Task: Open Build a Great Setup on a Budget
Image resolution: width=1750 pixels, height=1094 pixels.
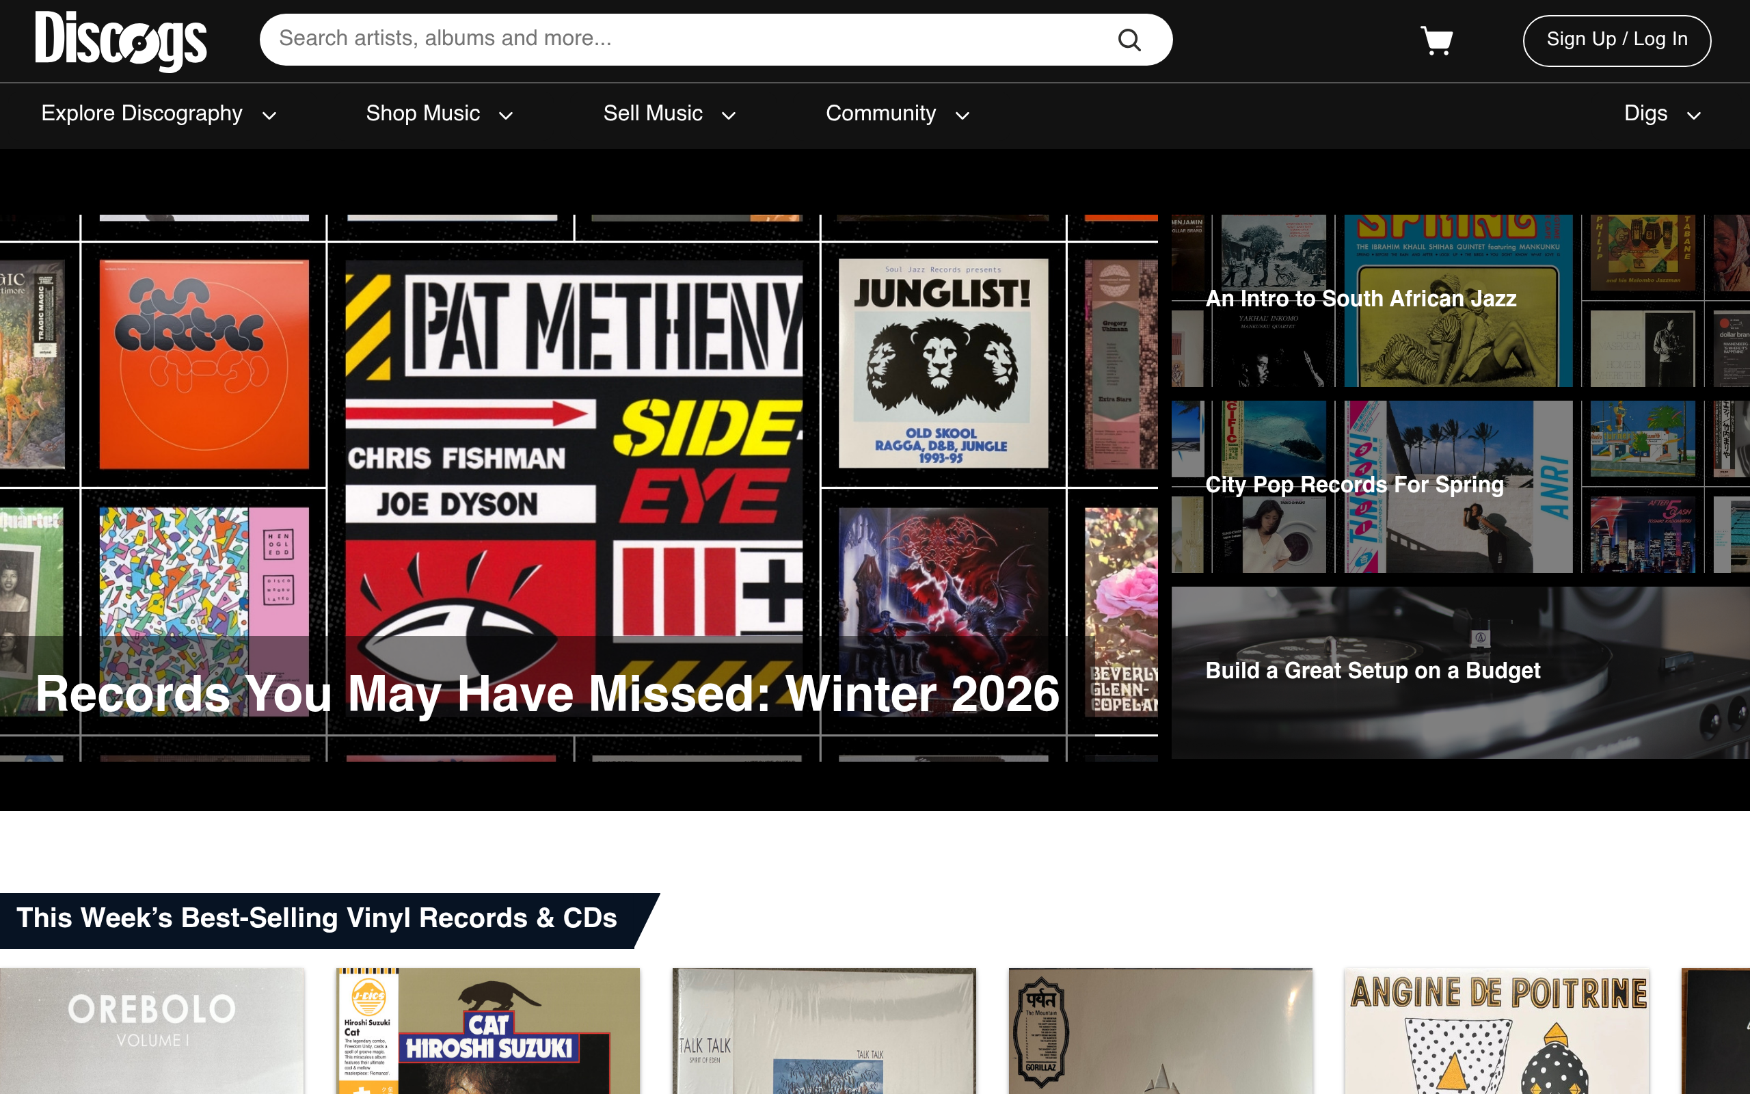Action: 1460,672
